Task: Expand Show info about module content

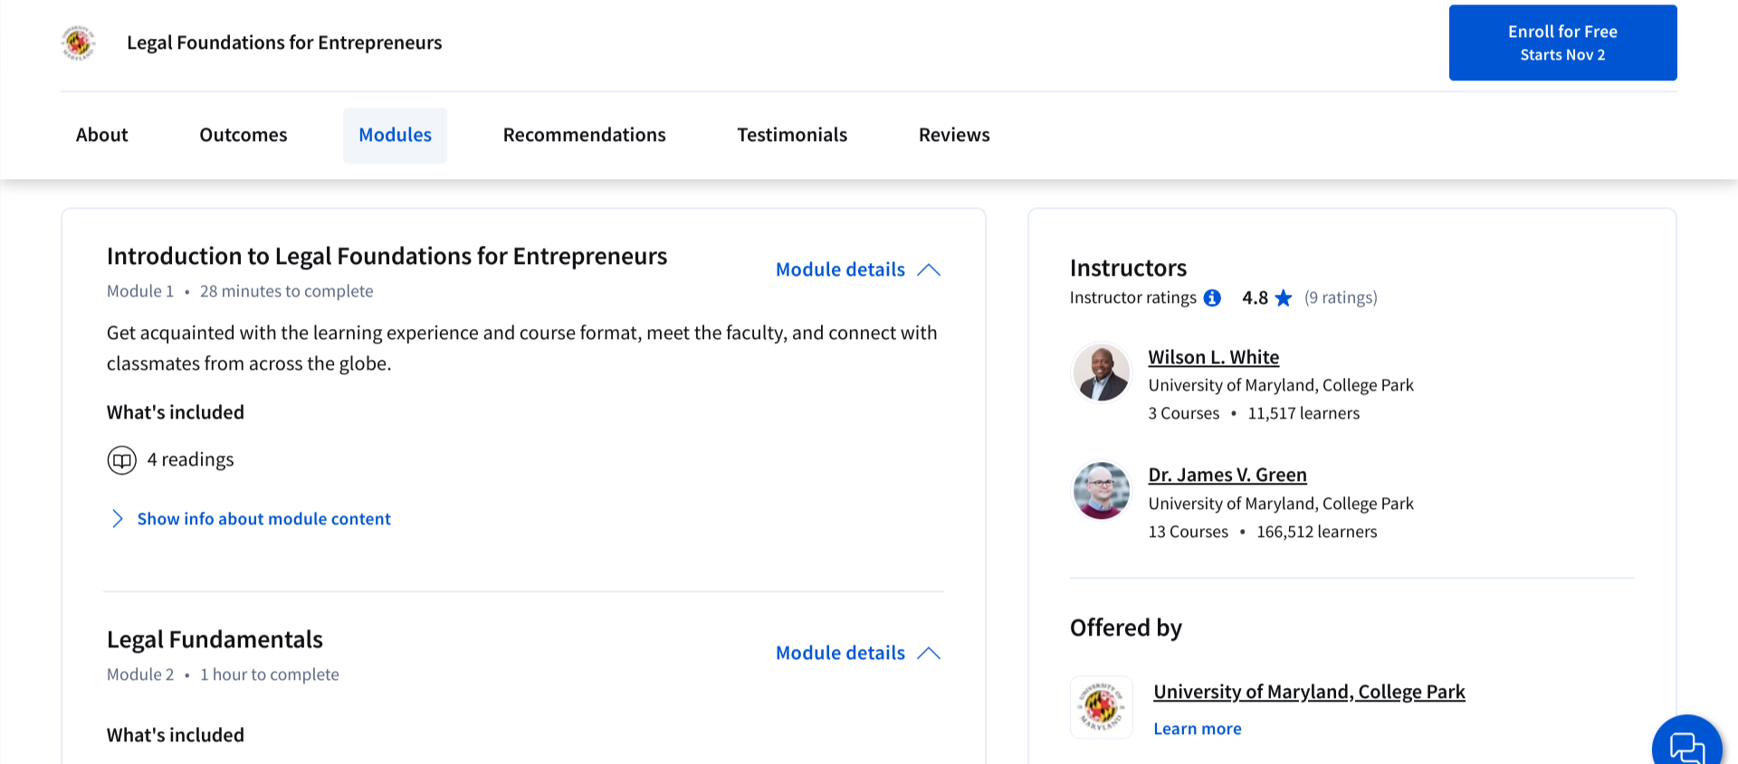Action: point(263,519)
